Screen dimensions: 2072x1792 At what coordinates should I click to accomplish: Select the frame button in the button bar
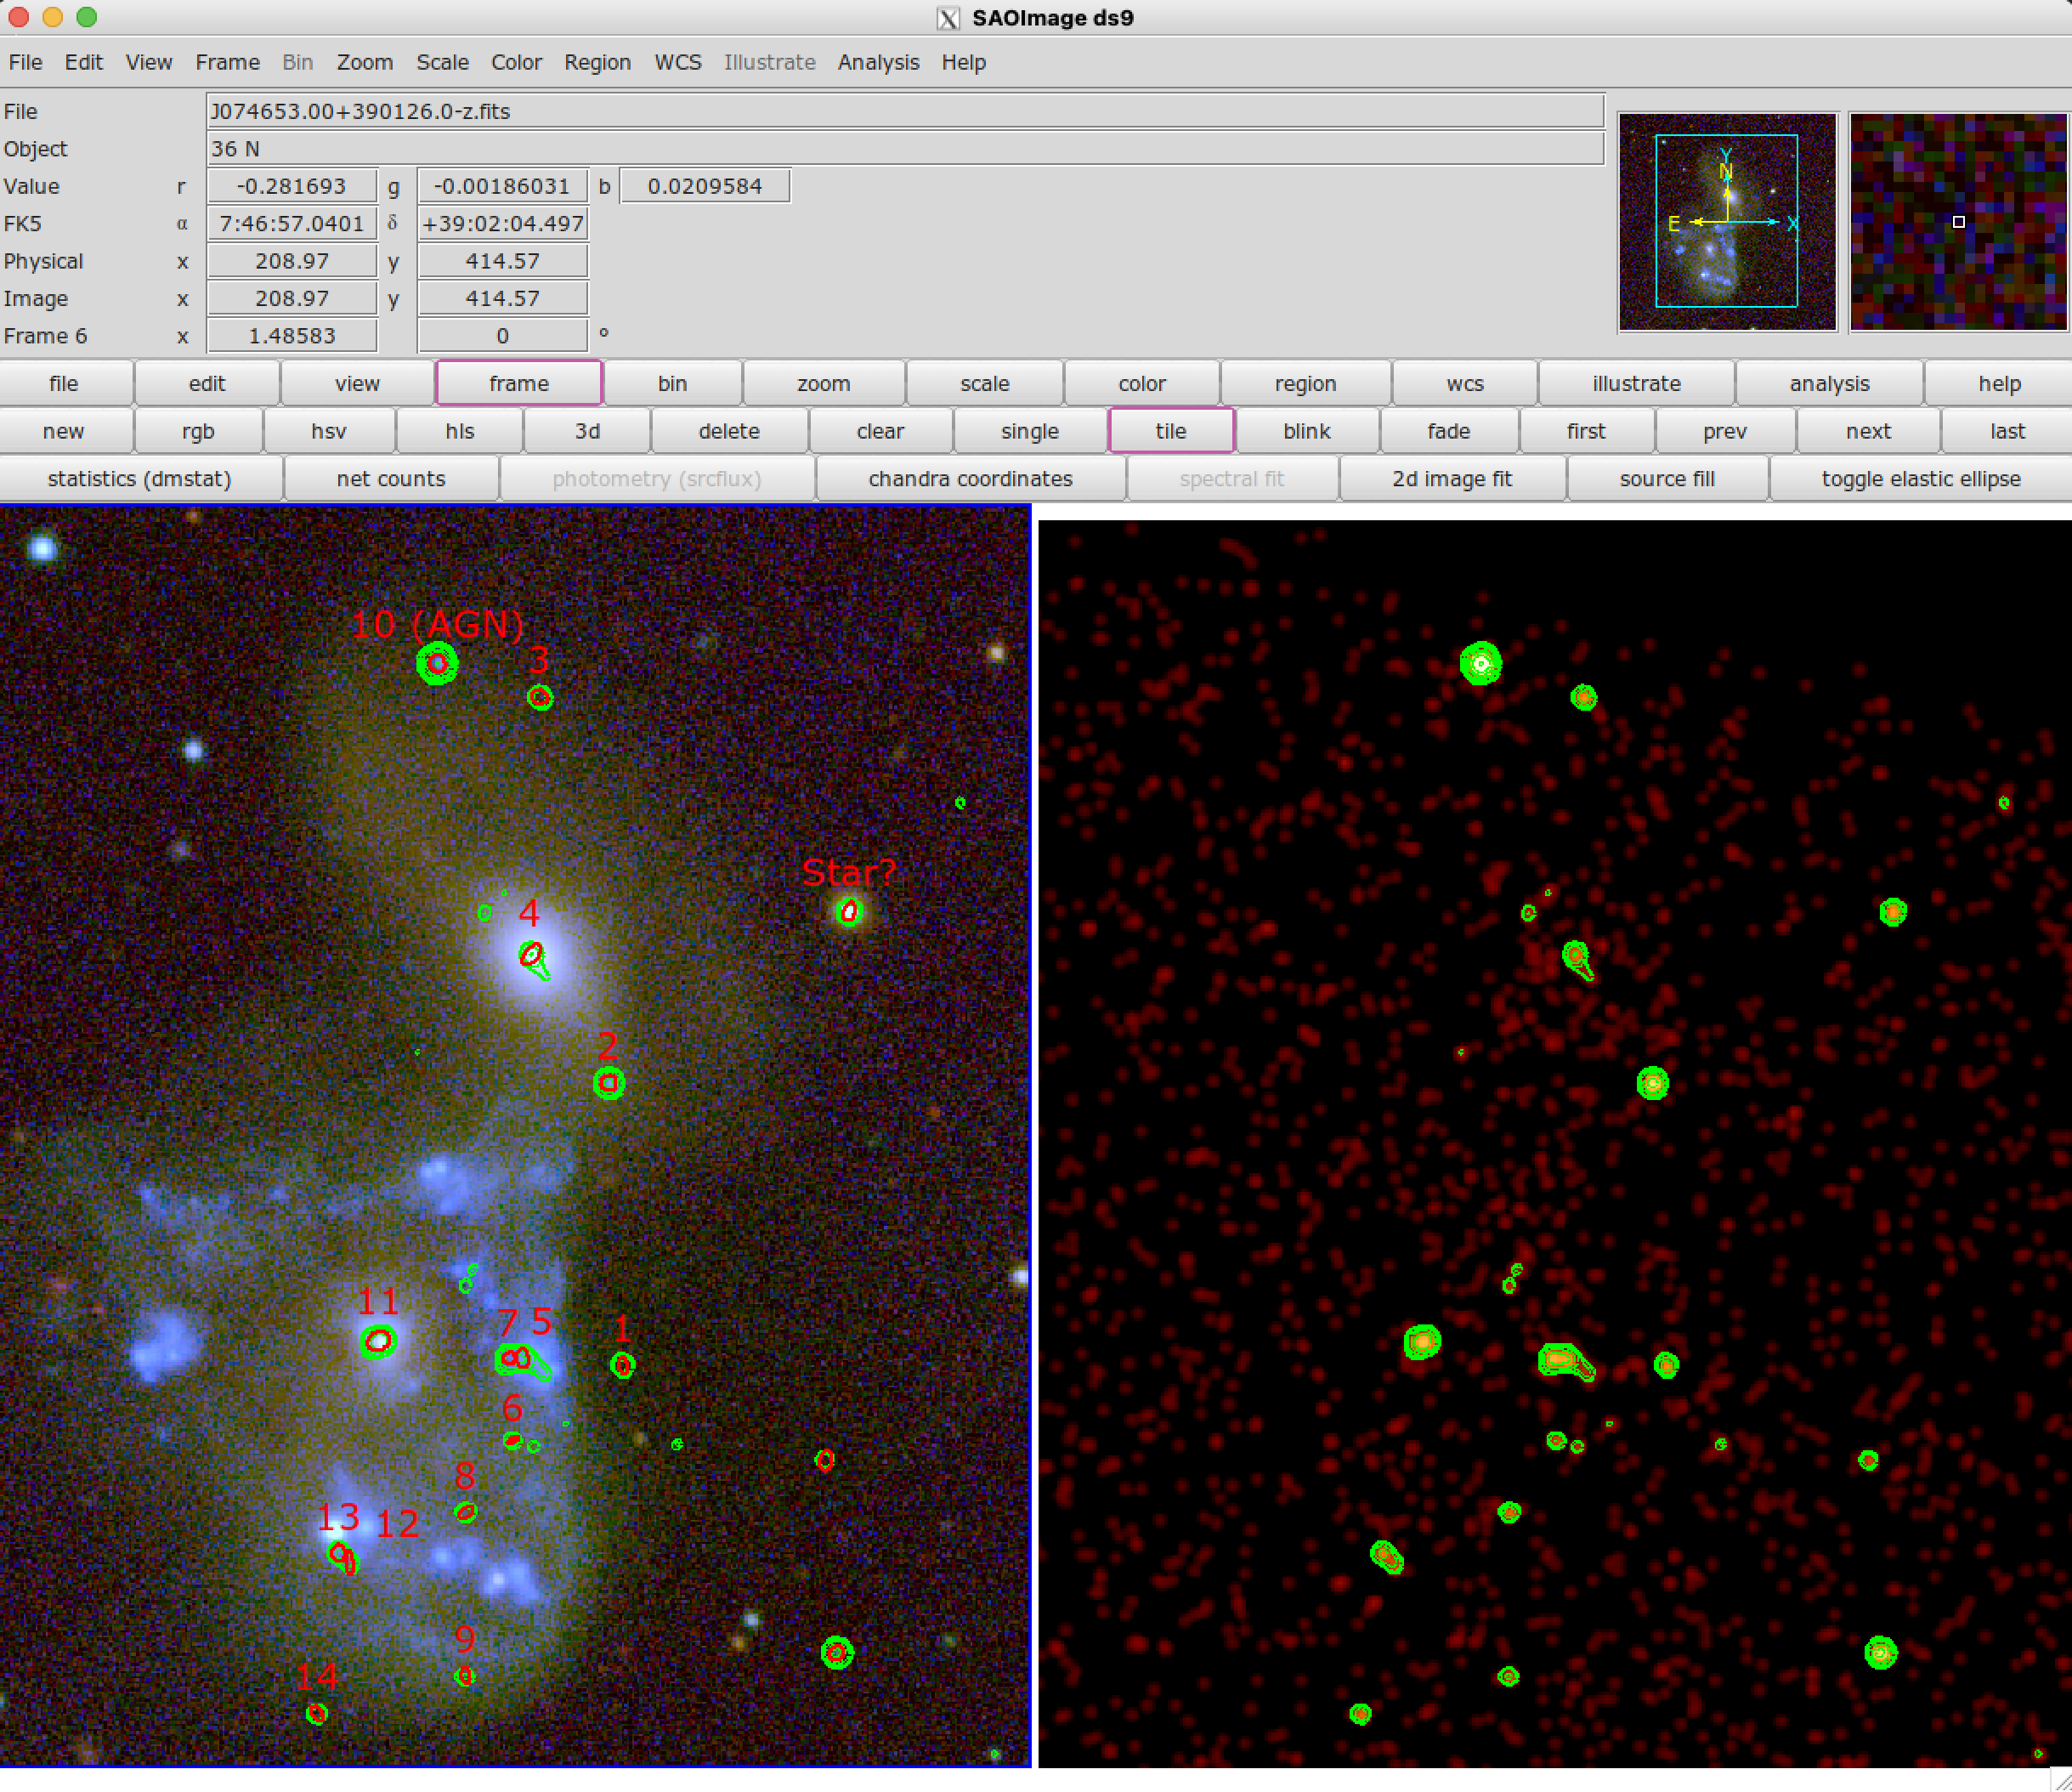pos(519,383)
